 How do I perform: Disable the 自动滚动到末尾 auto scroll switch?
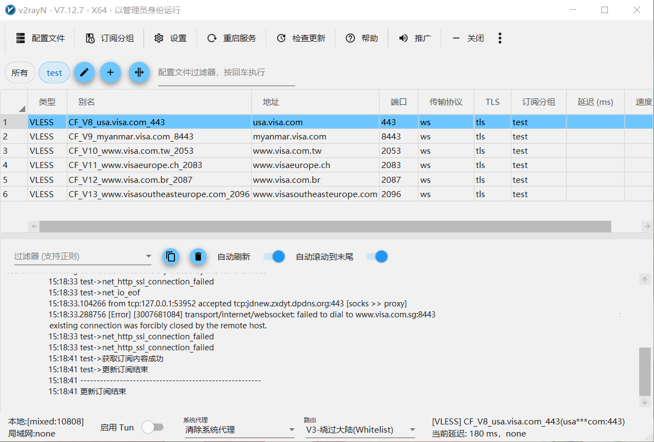377,256
